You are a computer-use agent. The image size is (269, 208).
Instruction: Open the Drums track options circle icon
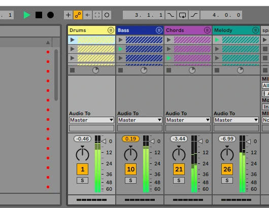(111, 30)
